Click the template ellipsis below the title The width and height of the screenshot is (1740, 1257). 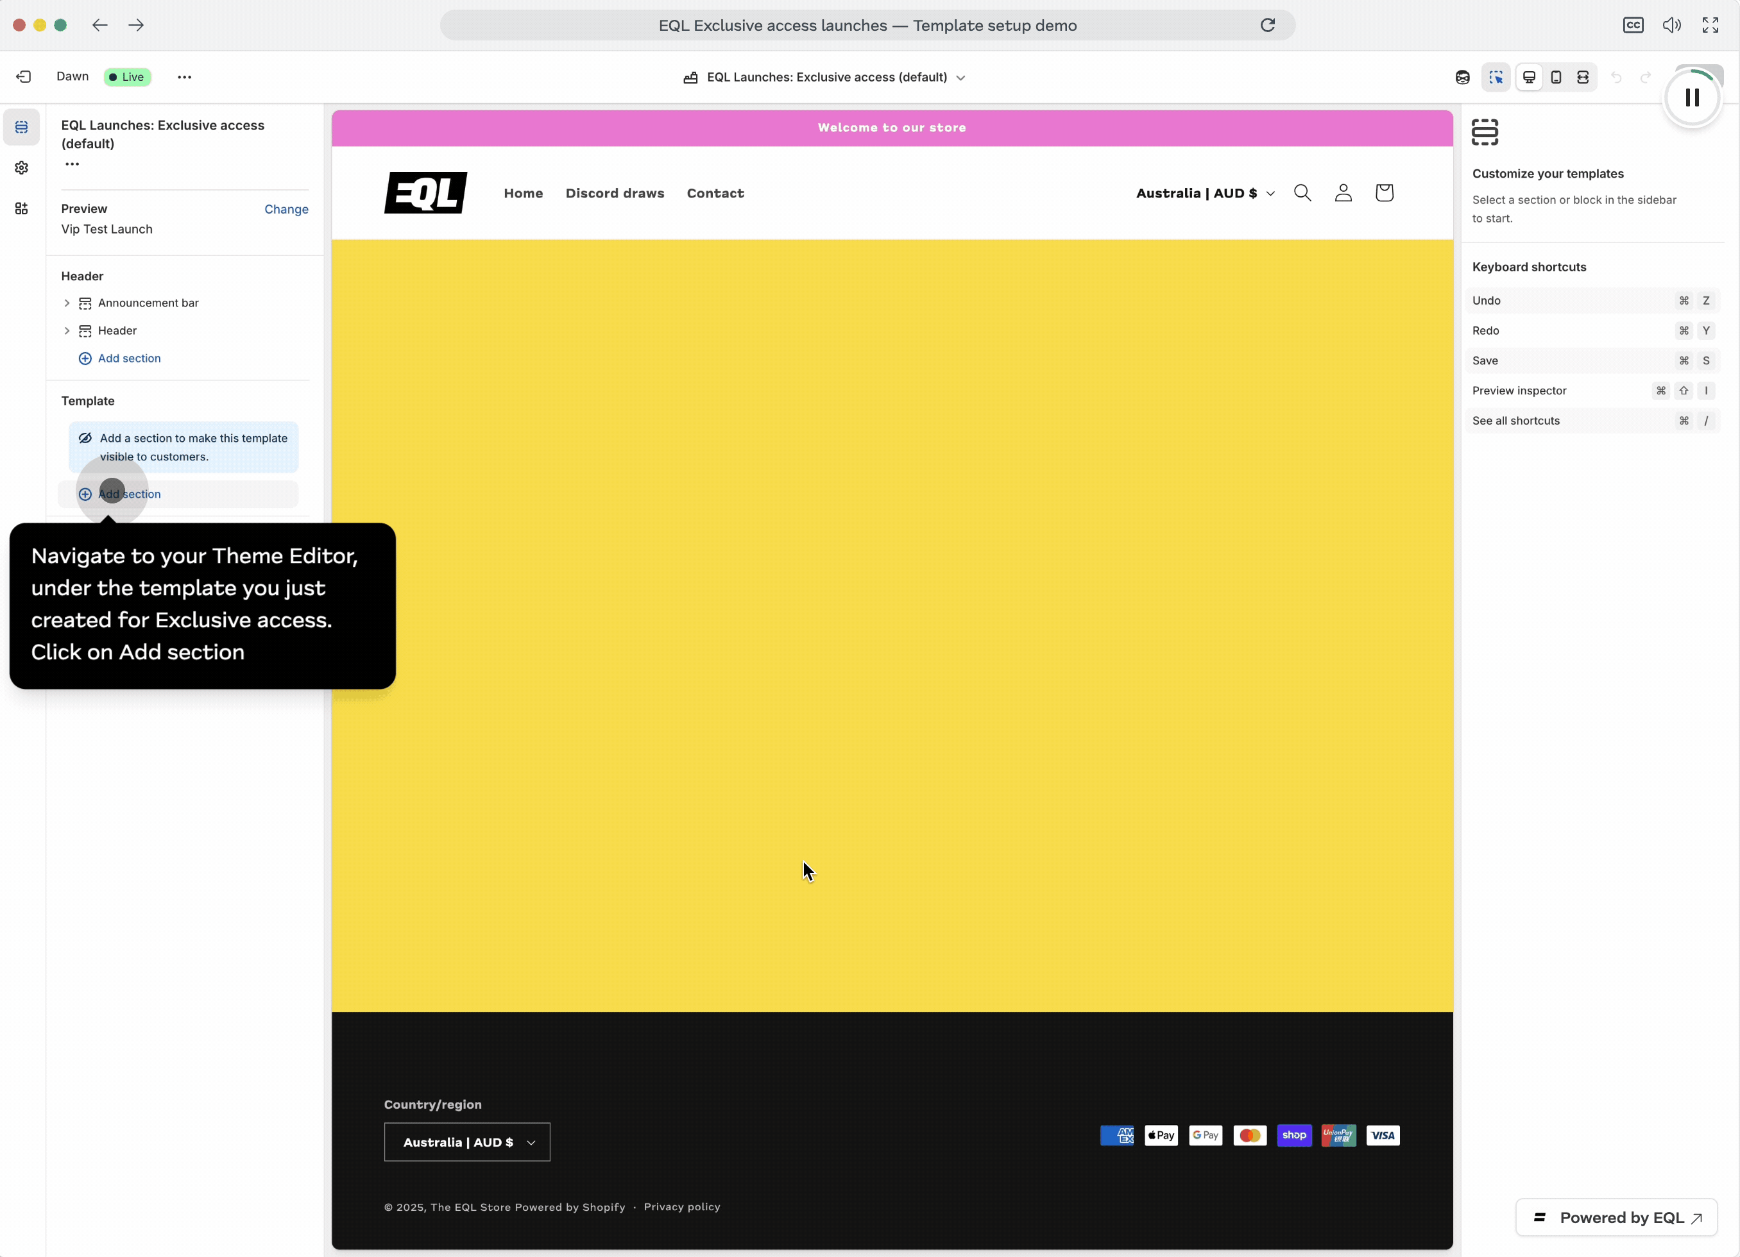[72, 164]
